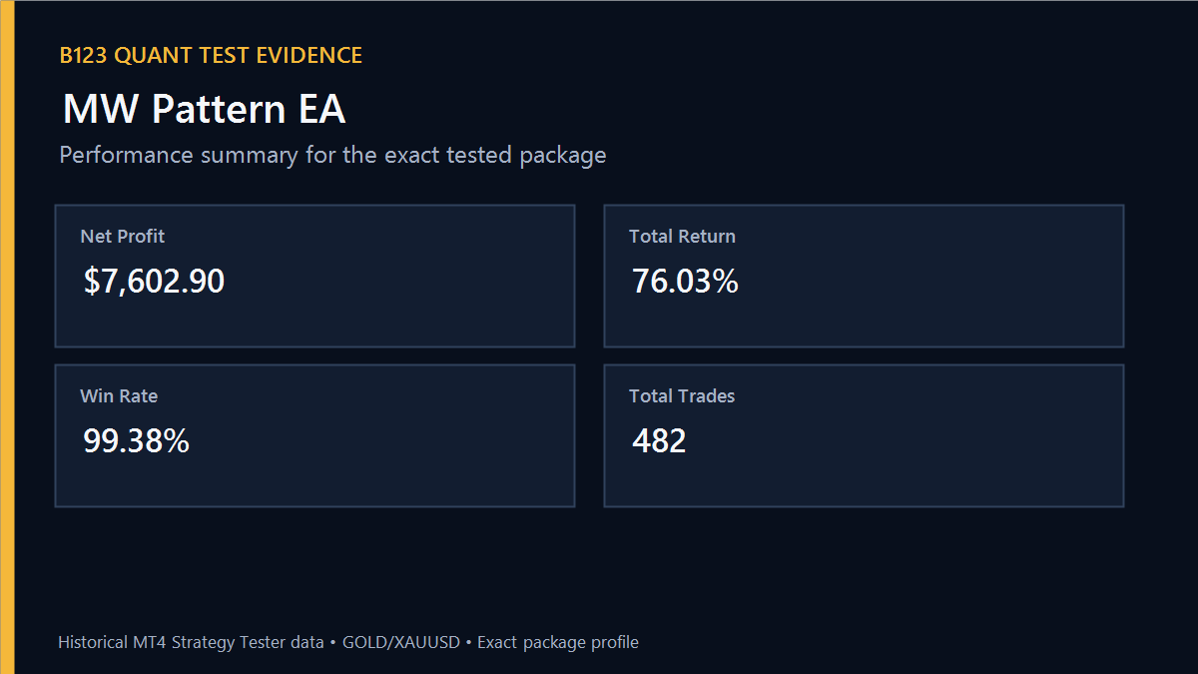Click the Total Trades label
Image resolution: width=1198 pixels, height=674 pixels.
(x=682, y=396)
